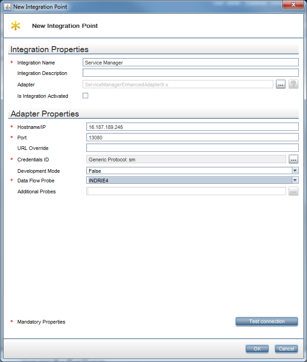Confirm with the OK button
307x362 pixels.
257,349
